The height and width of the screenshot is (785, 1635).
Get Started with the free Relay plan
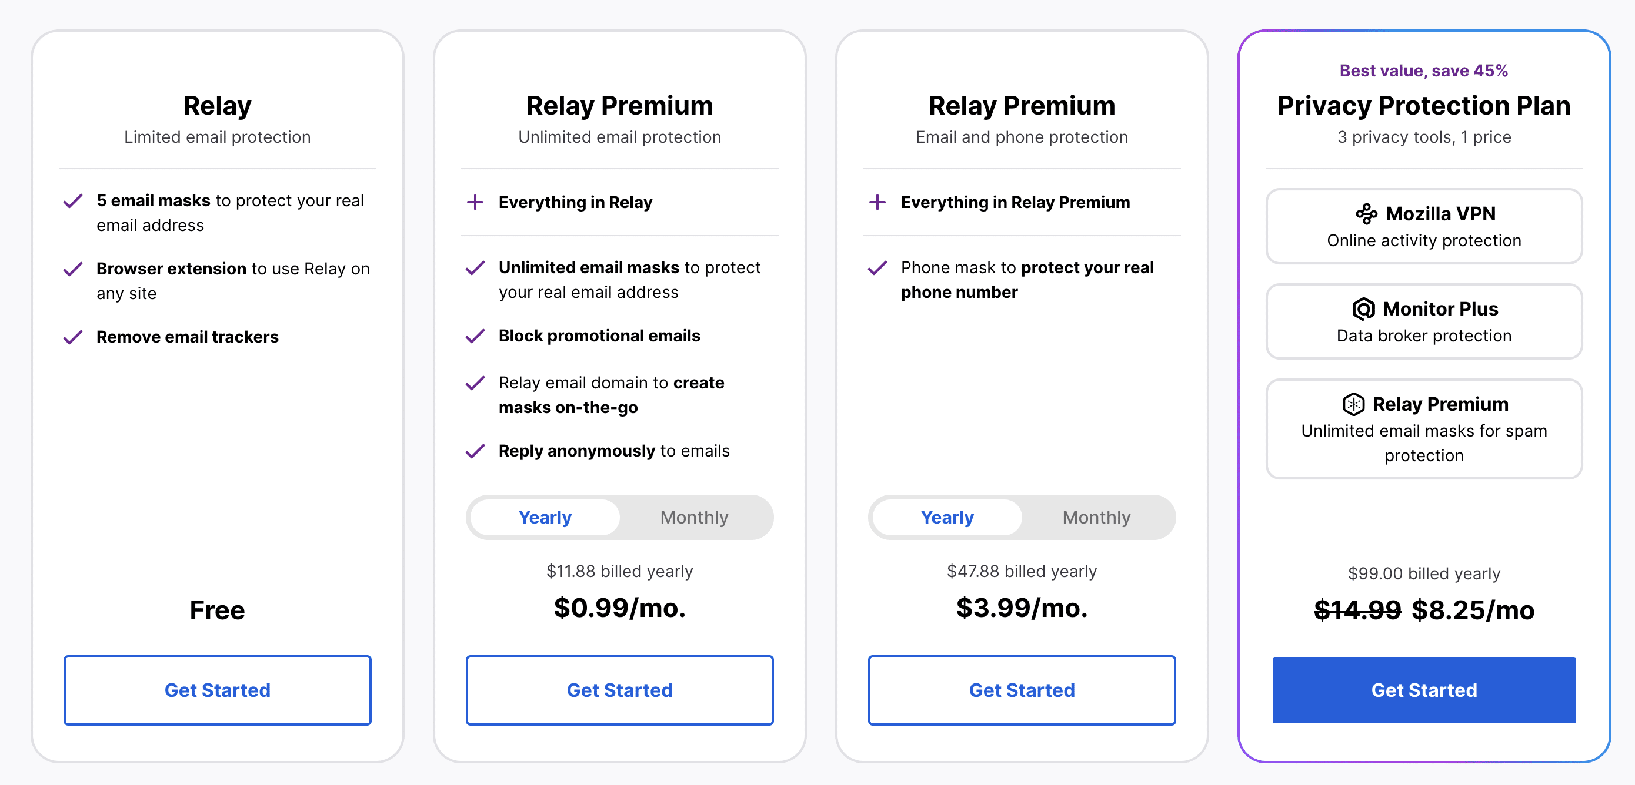pyautogui.click(x=218, y=690)
